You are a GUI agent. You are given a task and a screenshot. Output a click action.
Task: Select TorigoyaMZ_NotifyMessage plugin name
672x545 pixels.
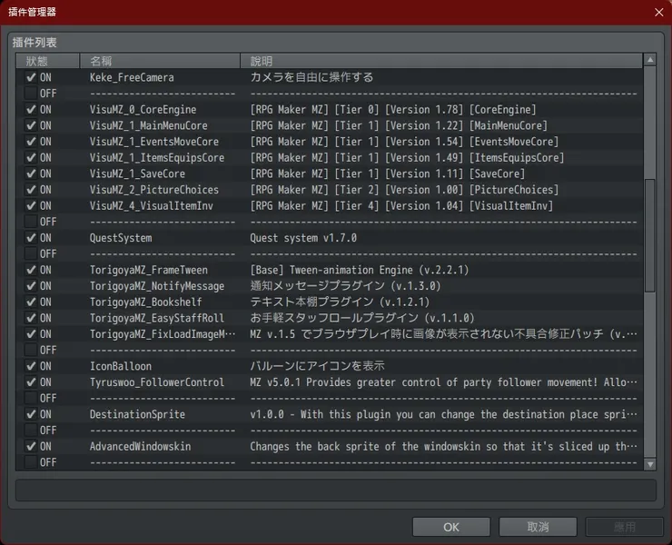pos(157,286)
